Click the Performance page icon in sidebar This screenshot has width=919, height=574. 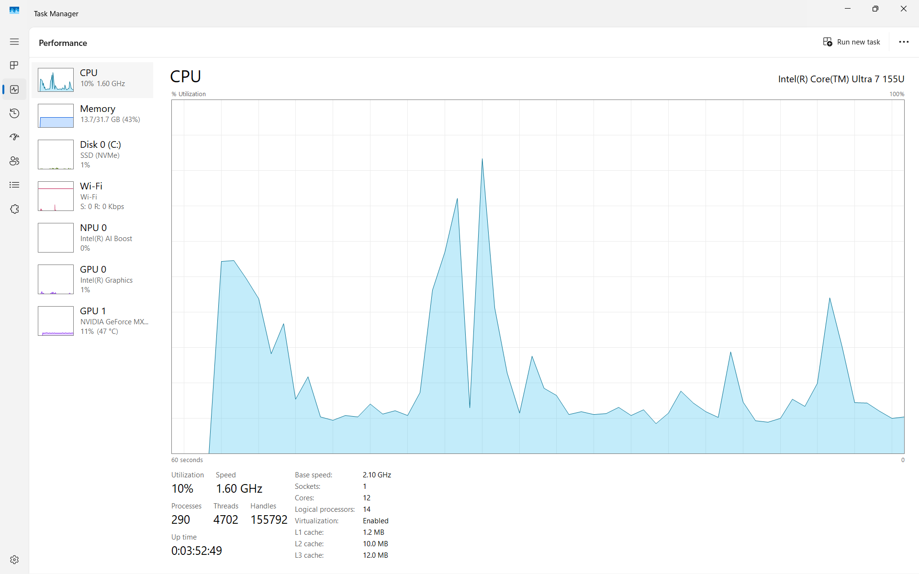(14, 89)
